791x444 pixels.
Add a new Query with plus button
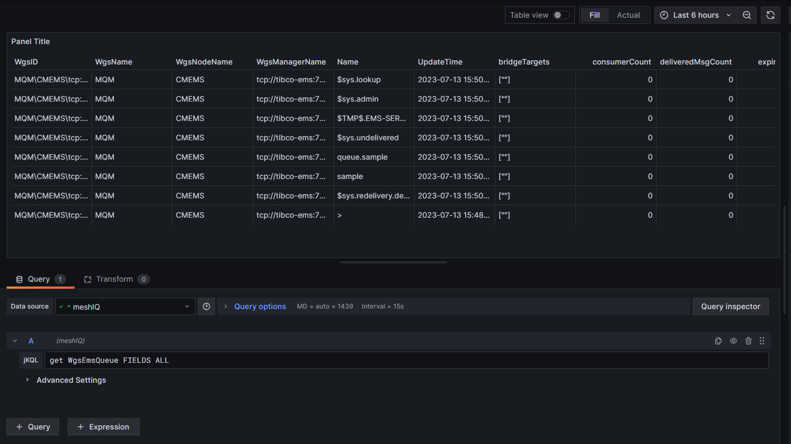[x=33, y=427]
